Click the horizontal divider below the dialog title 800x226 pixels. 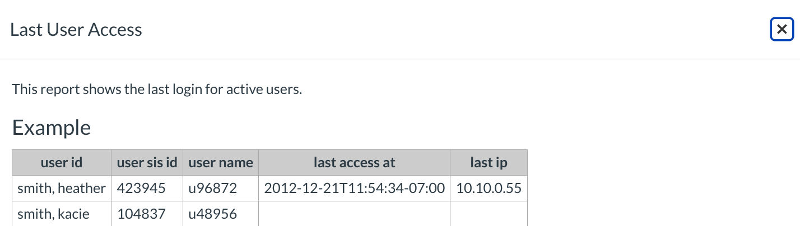[x=400, y=59]
